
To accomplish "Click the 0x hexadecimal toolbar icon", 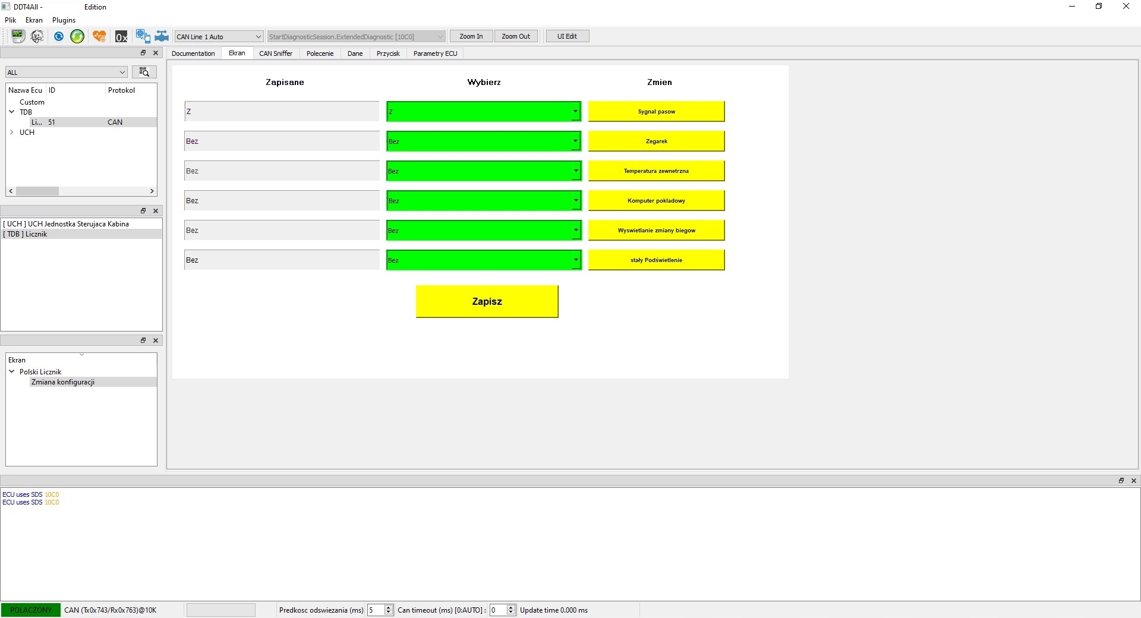I will click(x=121, y=36).
